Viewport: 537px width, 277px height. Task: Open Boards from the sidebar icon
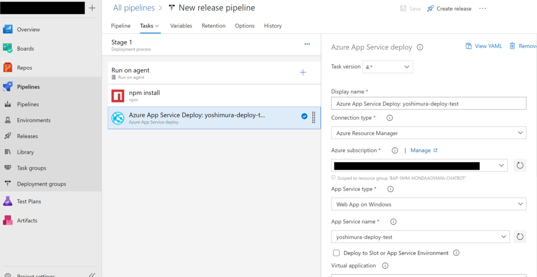[x=8, y=48]
